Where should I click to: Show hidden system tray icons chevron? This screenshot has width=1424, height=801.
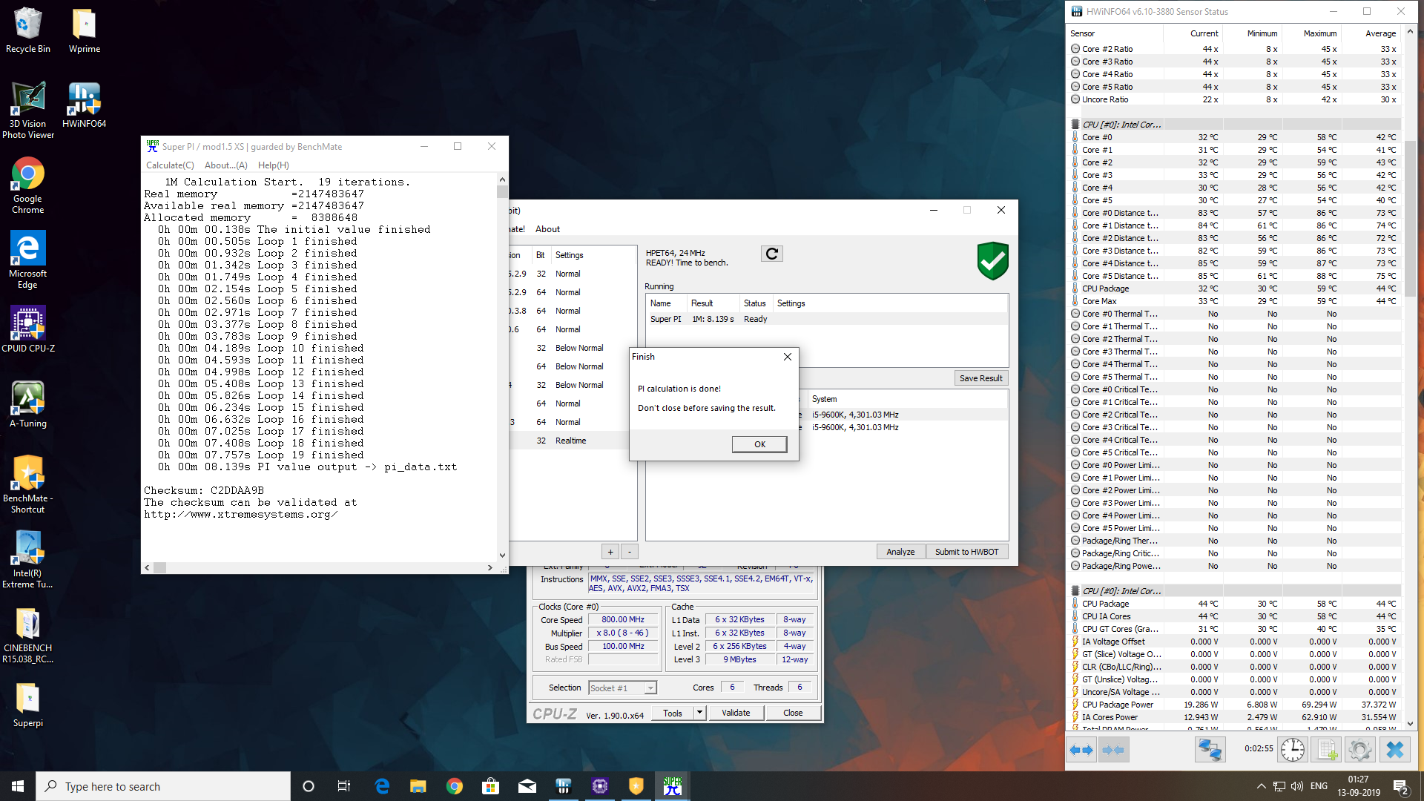pos(1261,786)
